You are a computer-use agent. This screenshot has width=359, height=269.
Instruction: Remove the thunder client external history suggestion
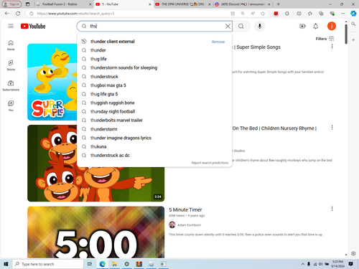[x=218, y=42]
